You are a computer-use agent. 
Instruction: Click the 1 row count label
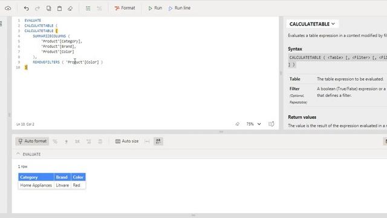pyautogui.click(x=22, y=167)
